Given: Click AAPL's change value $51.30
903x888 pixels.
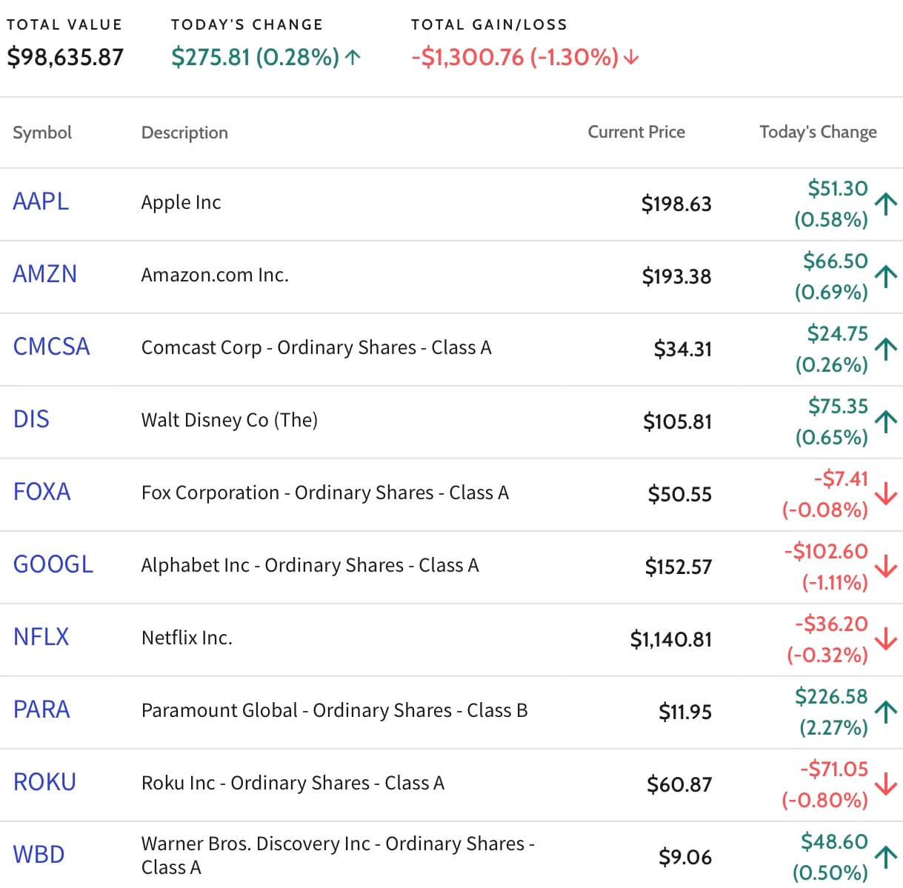Looking at the screenshot, I should pos(838,188).
